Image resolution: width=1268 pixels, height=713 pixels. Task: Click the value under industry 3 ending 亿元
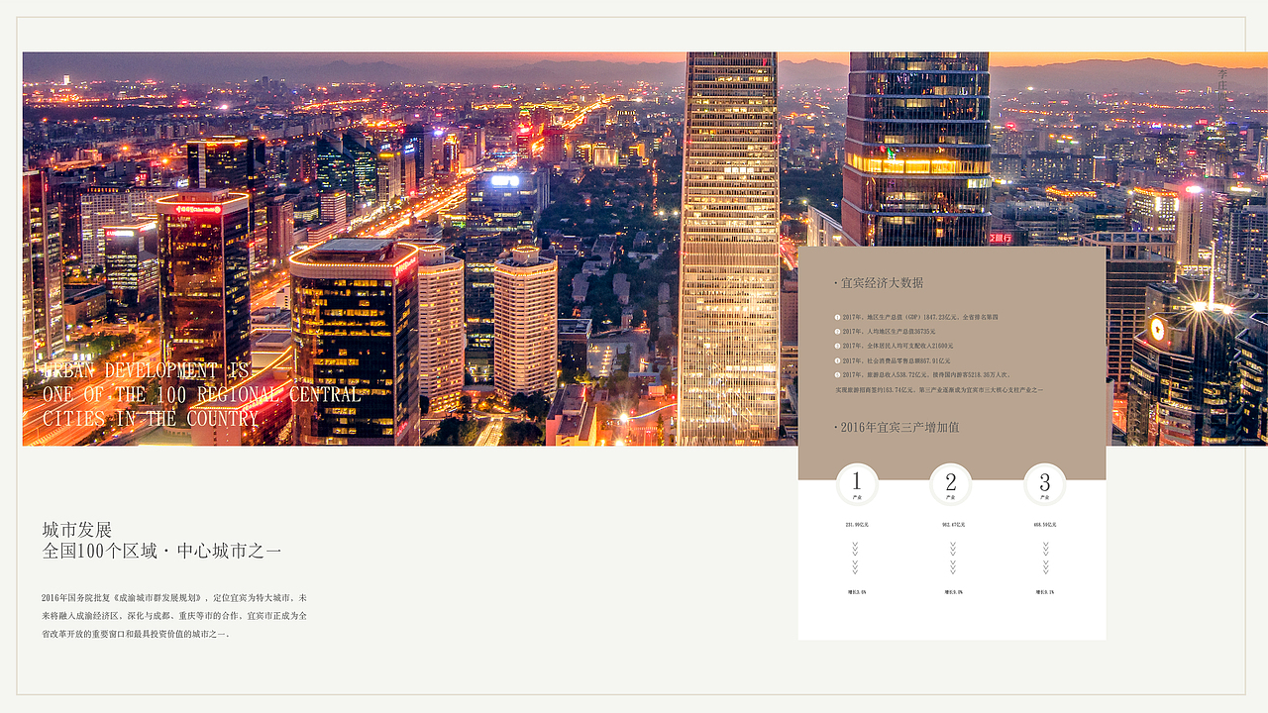1045,525
